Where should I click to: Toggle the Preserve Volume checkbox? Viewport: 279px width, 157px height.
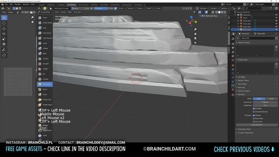pyautogui.click(x=254, y=115)
